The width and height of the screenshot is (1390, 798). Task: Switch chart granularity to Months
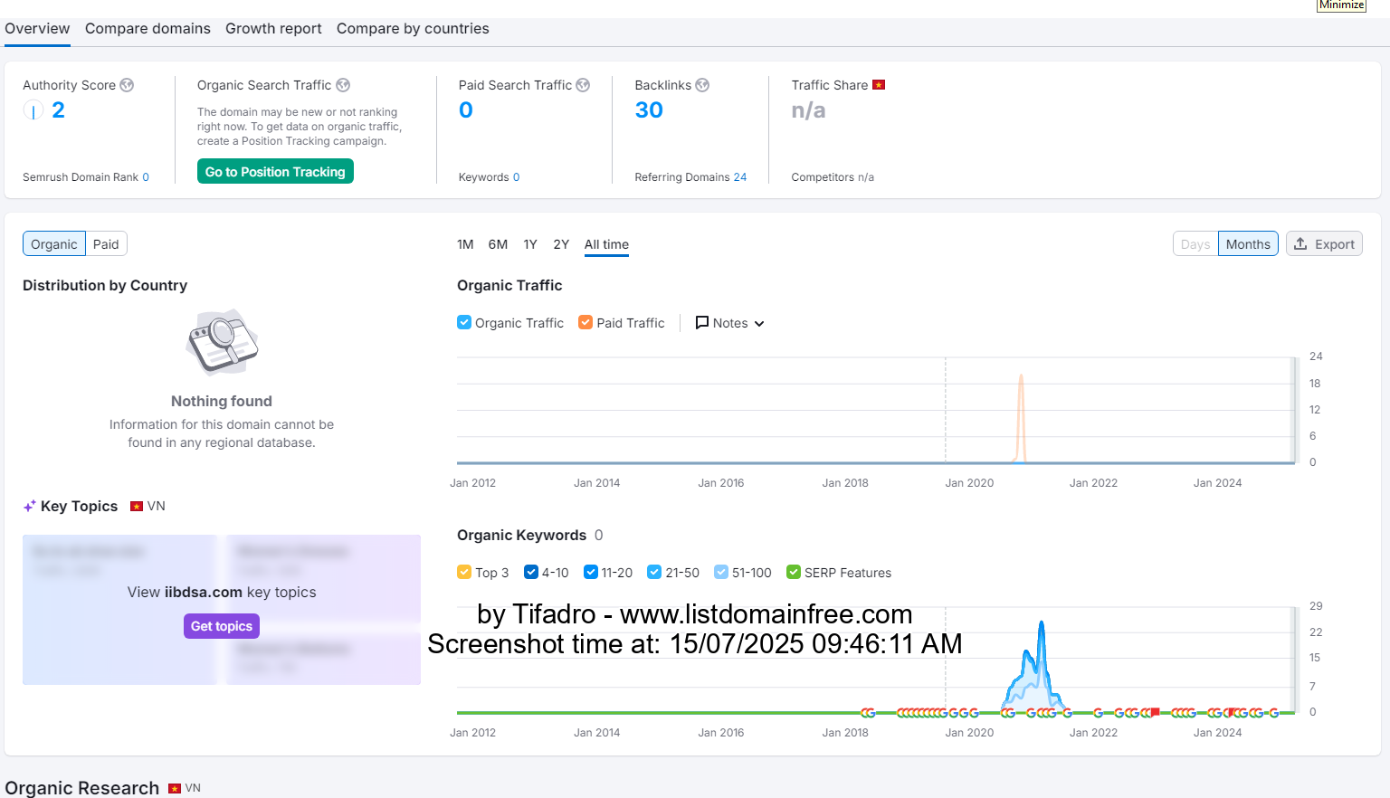pos(1248,244)
